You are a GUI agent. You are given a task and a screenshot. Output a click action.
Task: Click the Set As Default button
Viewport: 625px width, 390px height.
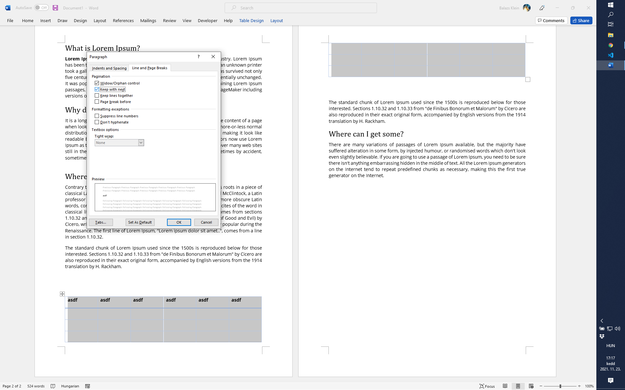click(140, 222)
